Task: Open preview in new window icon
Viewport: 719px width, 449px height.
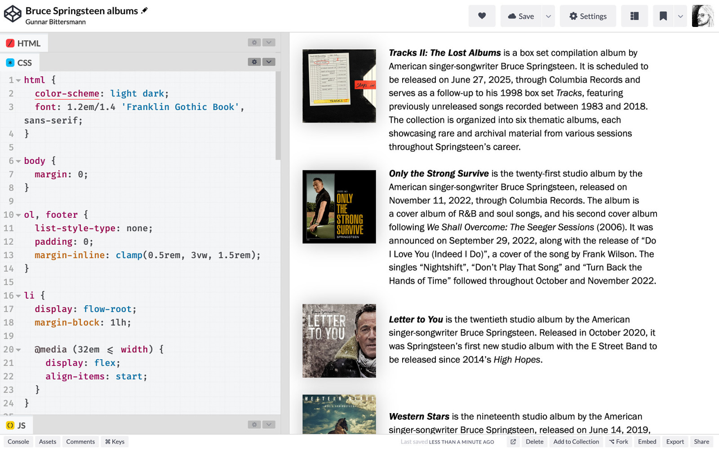Action: (513, 442)
